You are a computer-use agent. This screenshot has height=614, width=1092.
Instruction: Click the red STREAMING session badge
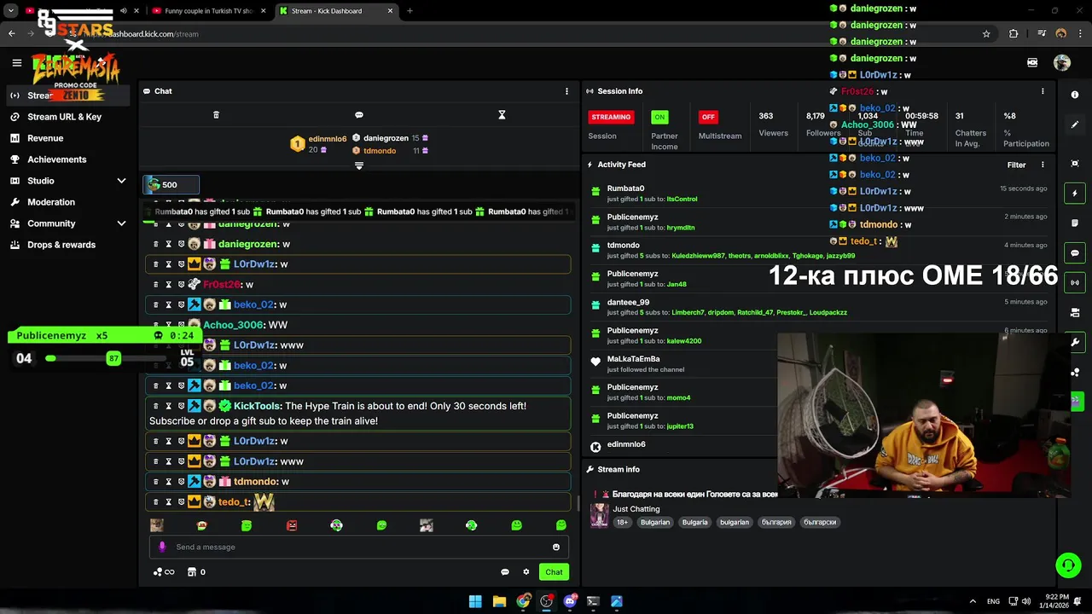pyautogui.click(x=611, y=117)
